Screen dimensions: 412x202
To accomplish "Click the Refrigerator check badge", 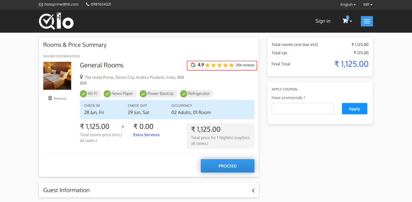I will (183, 94).
